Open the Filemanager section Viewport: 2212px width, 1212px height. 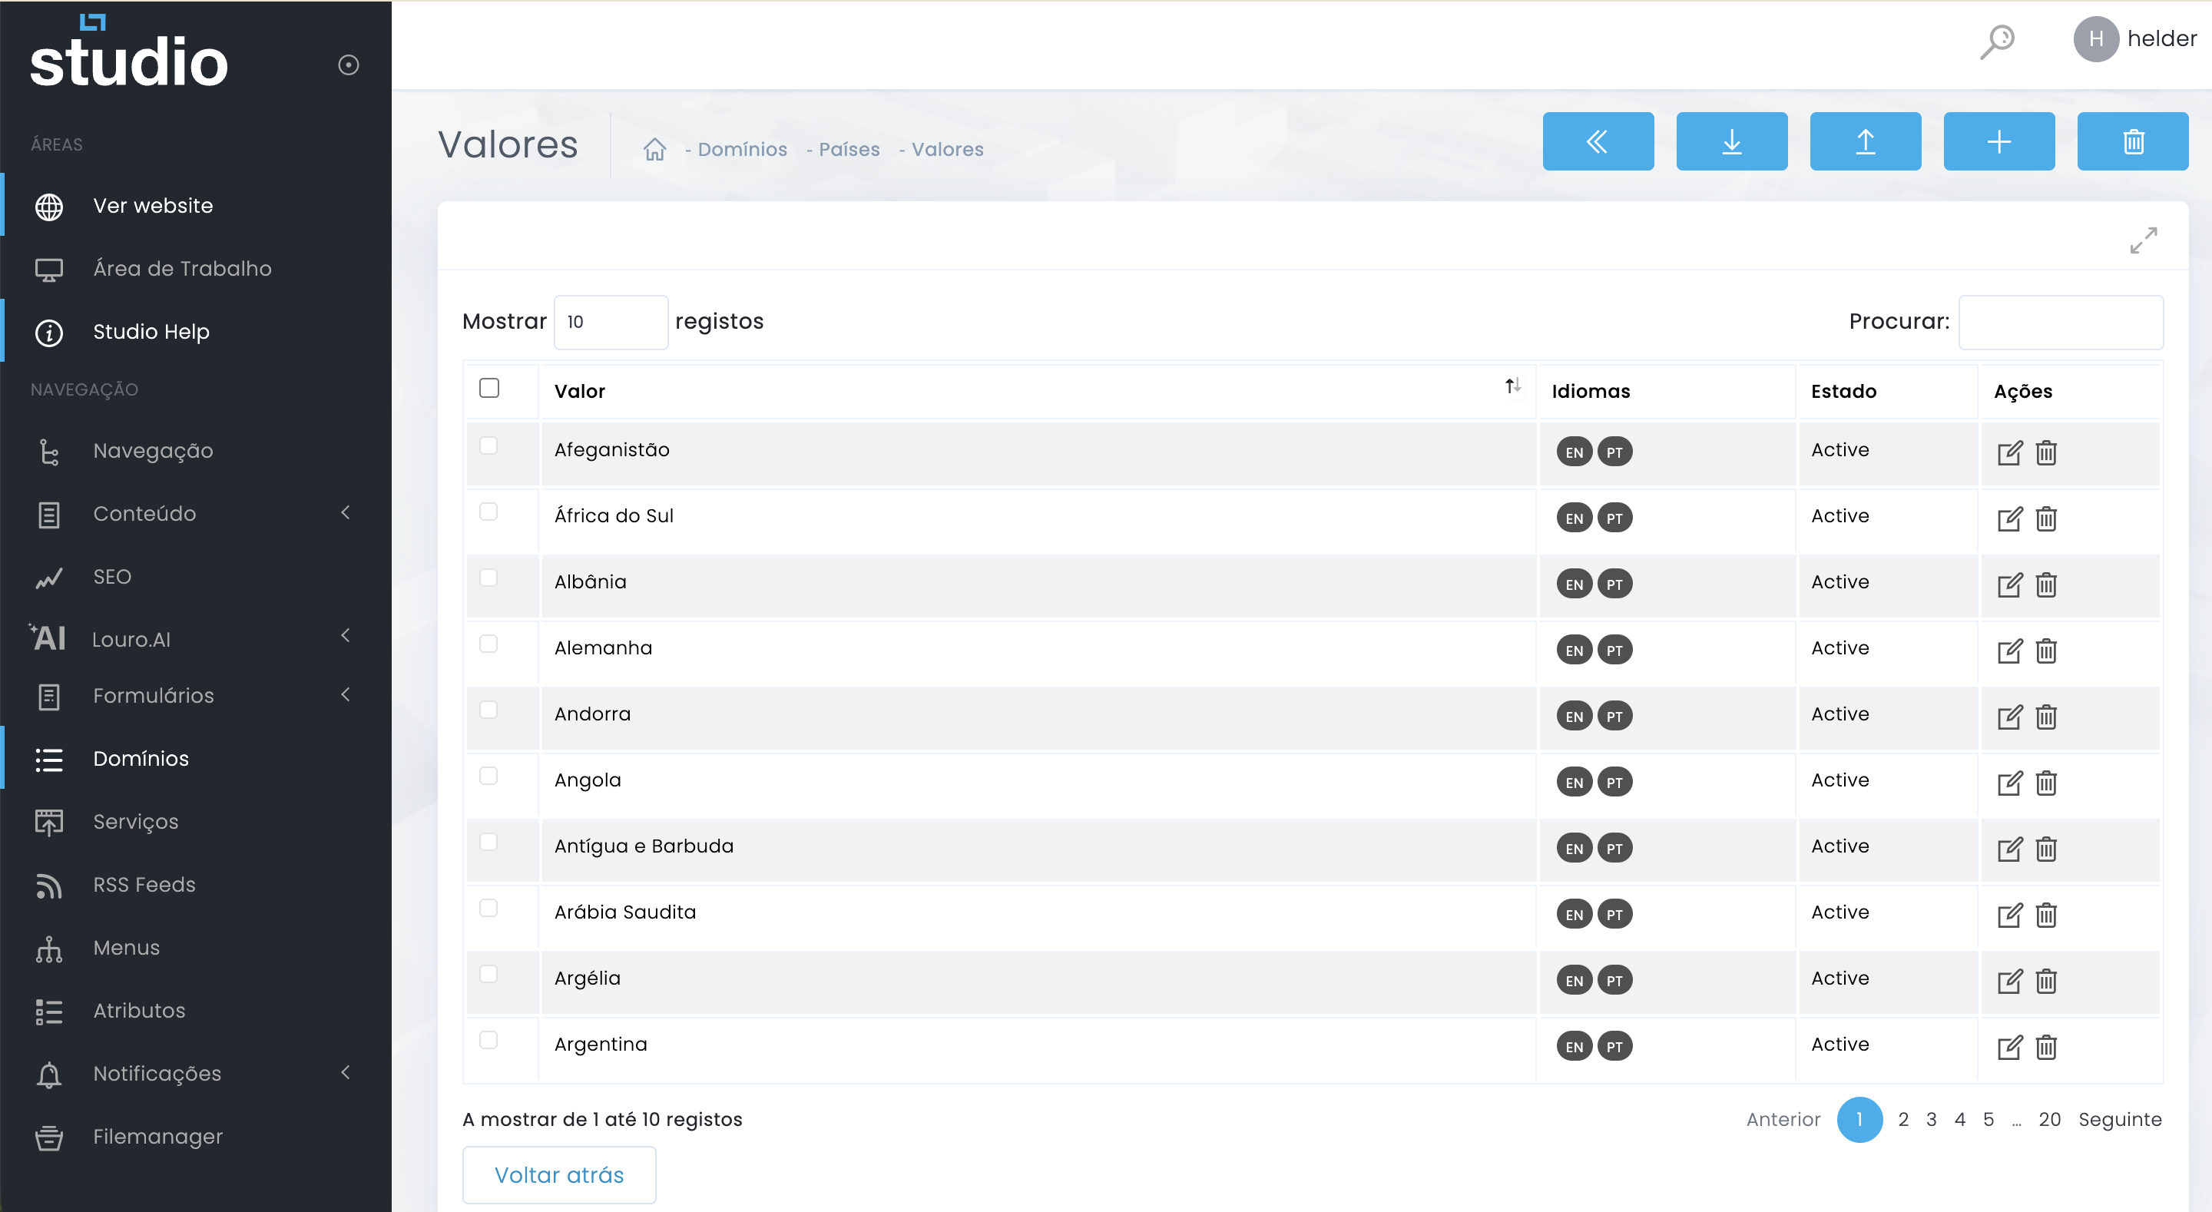pos(157,1137)
